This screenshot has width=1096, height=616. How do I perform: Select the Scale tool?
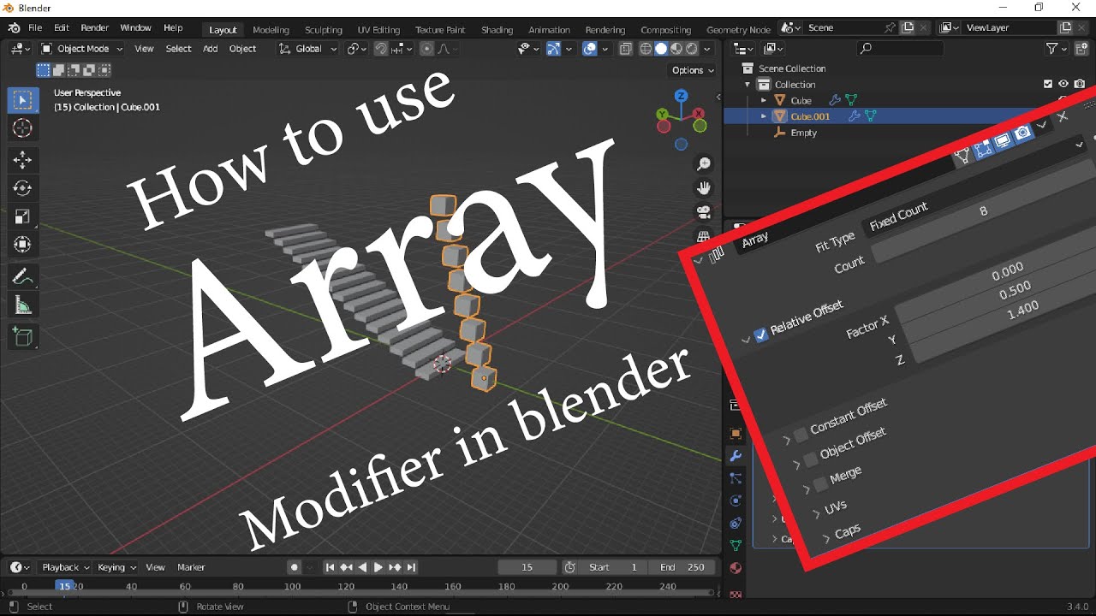coord(23,216)
